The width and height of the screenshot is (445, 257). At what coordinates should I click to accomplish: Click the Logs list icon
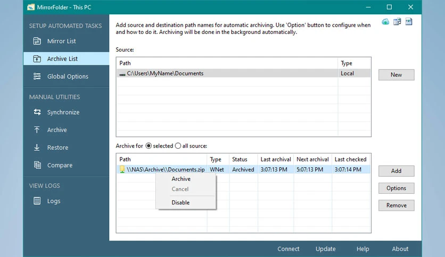(37, 201)
